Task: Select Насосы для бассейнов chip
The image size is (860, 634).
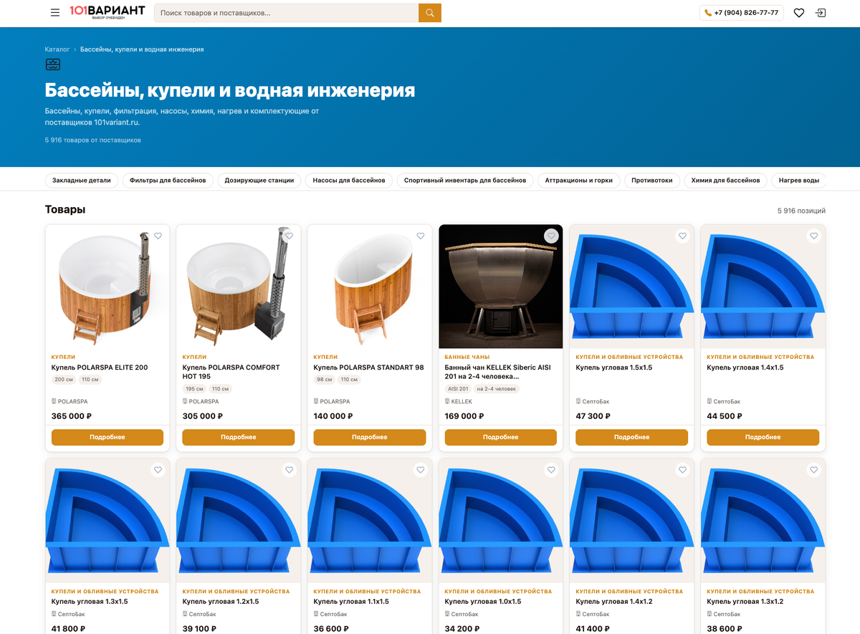Action: coord(349,181)
